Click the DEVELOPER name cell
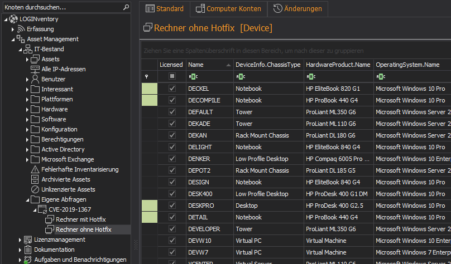Image resolution: width=451 pixels, height=264 pixels. tap(210, 229)
